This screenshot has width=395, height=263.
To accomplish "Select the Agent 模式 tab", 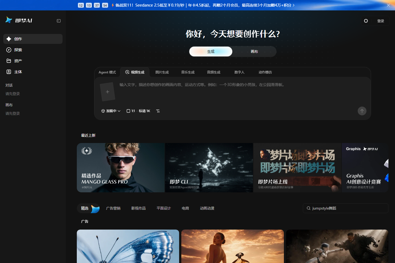I will [x=107, y=72].
